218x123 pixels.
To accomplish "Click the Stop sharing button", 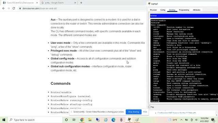I will point(134,112).
